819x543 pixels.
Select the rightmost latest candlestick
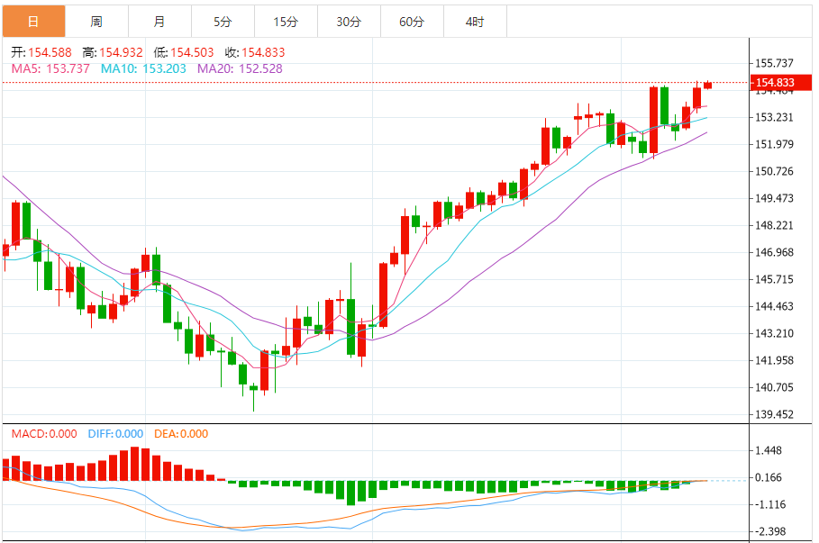point(708,86)
